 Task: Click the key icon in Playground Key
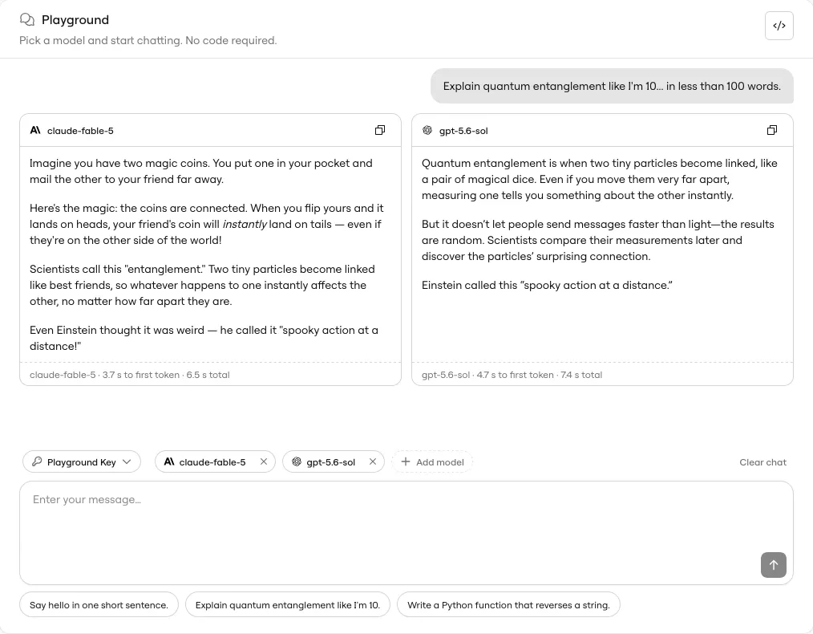(x=37, y=461)
